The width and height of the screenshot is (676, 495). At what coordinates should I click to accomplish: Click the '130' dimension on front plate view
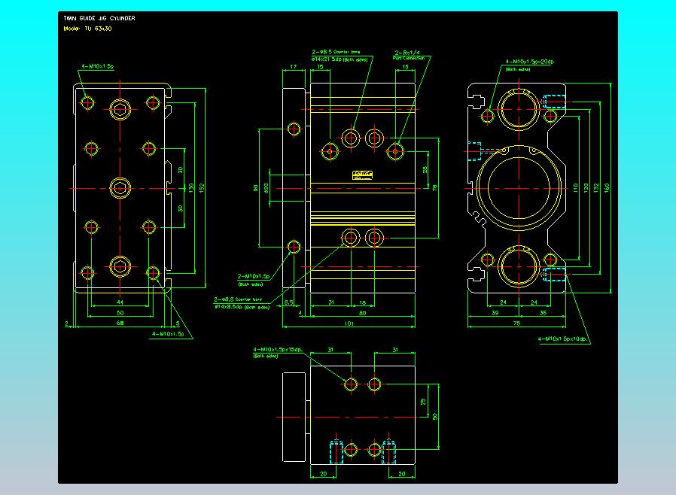191,188
